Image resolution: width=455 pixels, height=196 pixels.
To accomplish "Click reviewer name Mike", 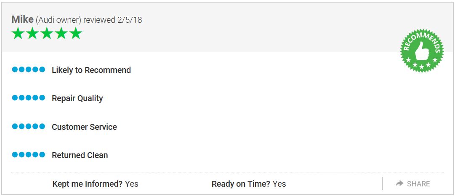I will [x=22, y=19].
